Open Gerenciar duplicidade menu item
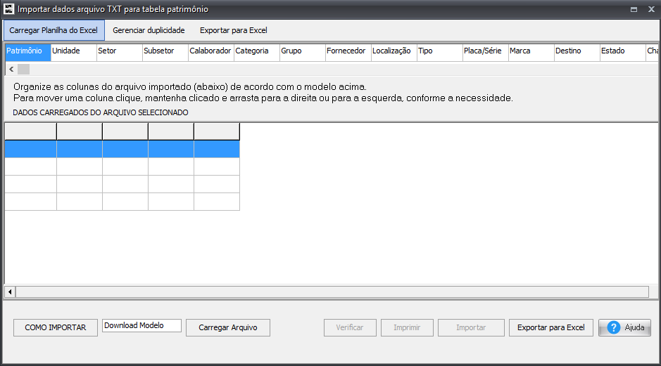This screenshot has height=366, width=661. (149, 30)
